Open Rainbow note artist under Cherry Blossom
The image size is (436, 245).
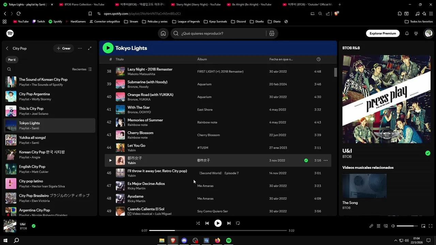point(138,137)
